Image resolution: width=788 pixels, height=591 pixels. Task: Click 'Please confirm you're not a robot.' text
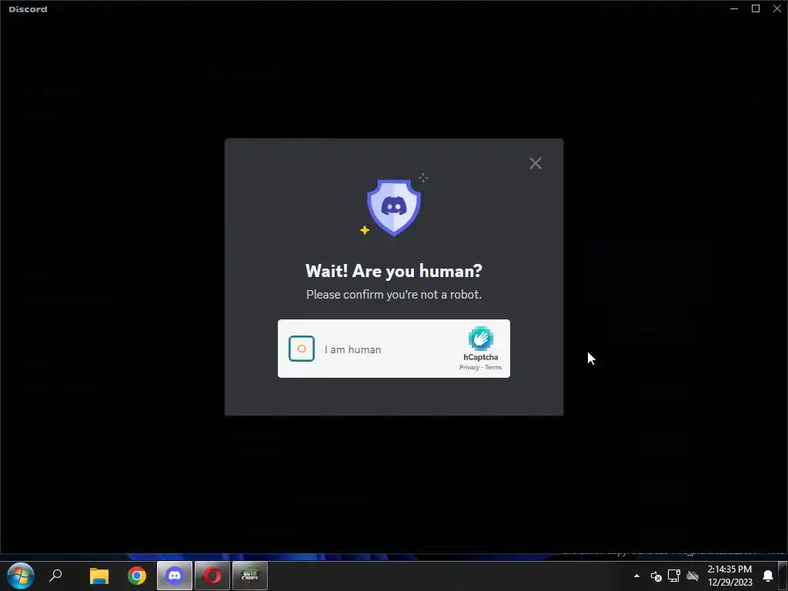point(394,295)
